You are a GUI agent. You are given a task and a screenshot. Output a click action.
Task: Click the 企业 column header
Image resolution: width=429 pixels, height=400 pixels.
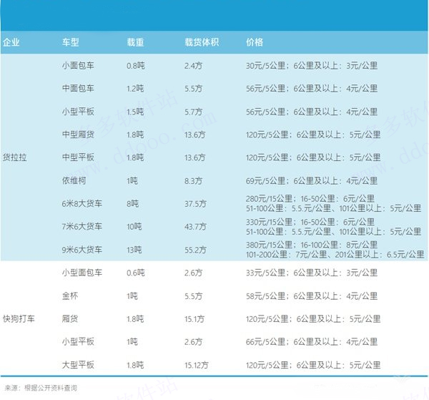(11, 42)
